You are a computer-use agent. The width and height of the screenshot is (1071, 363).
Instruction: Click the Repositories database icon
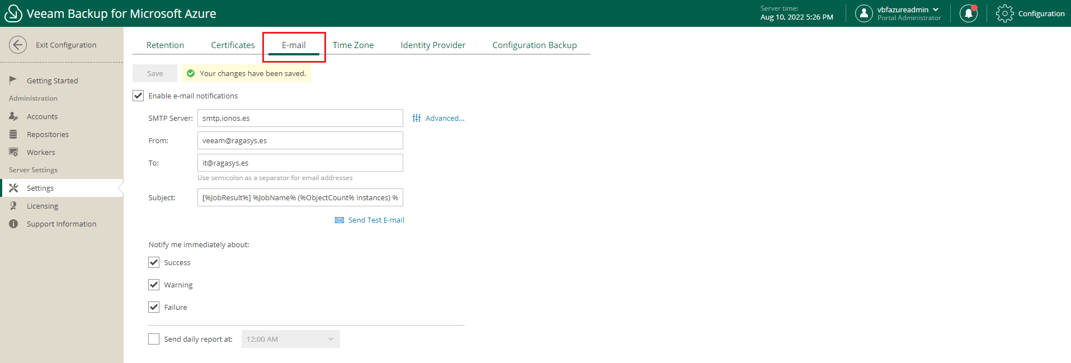pyautogui.click(x=13, y=134)
